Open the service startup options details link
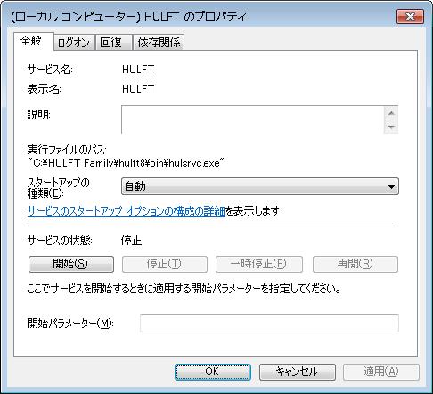 click(x=126, y=211)
